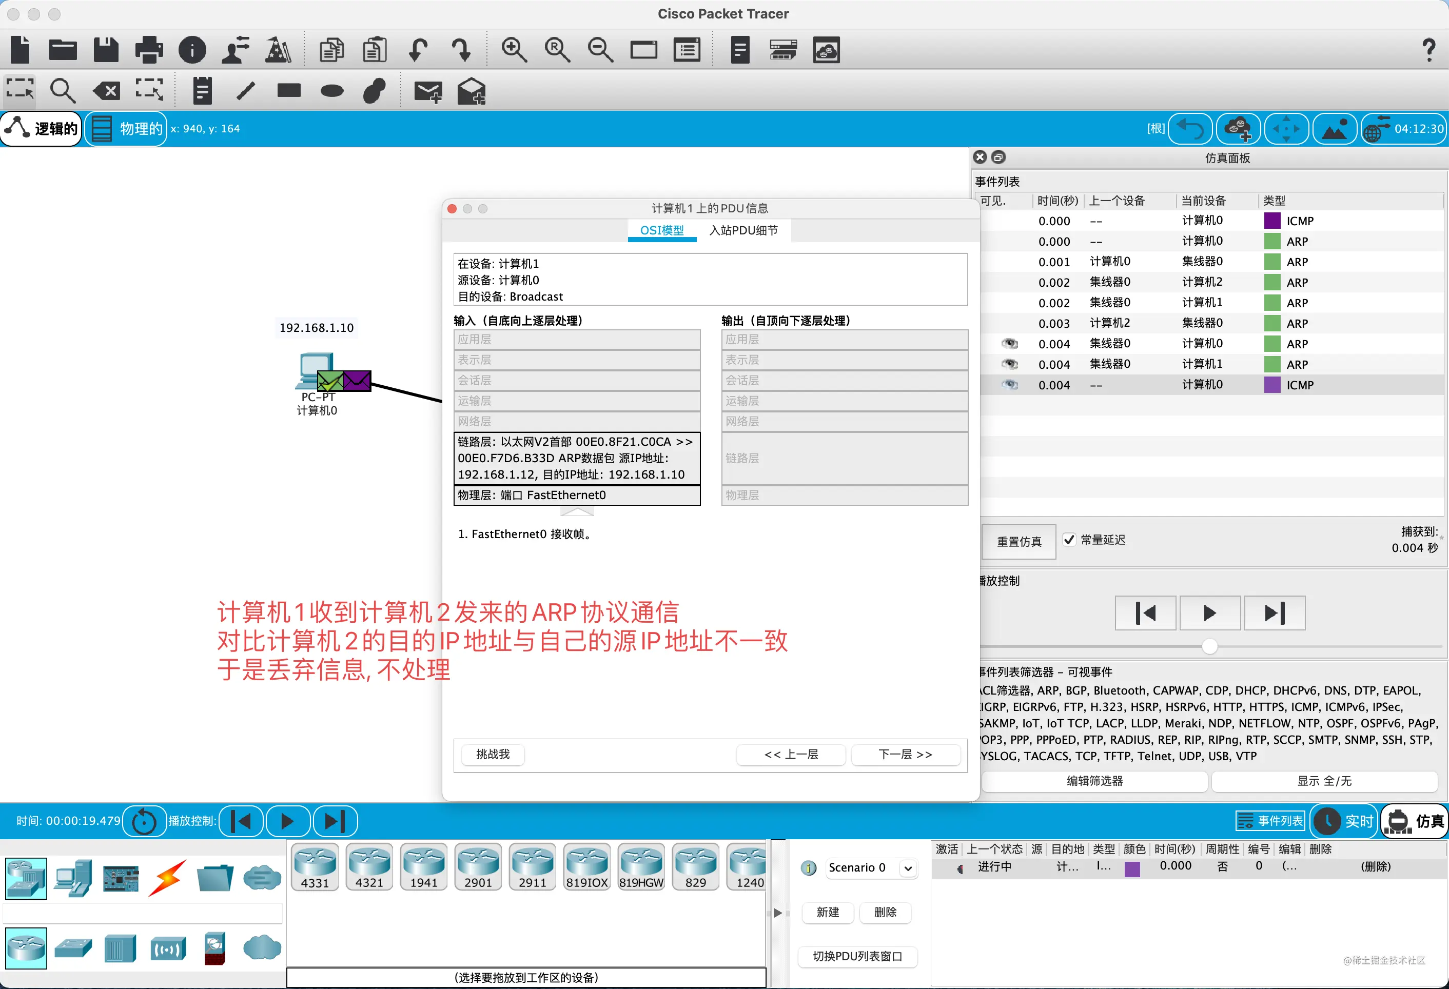Select the Connections lightning category
Image resolution: width=1449 pixels, height=989 pixels.
167,879
